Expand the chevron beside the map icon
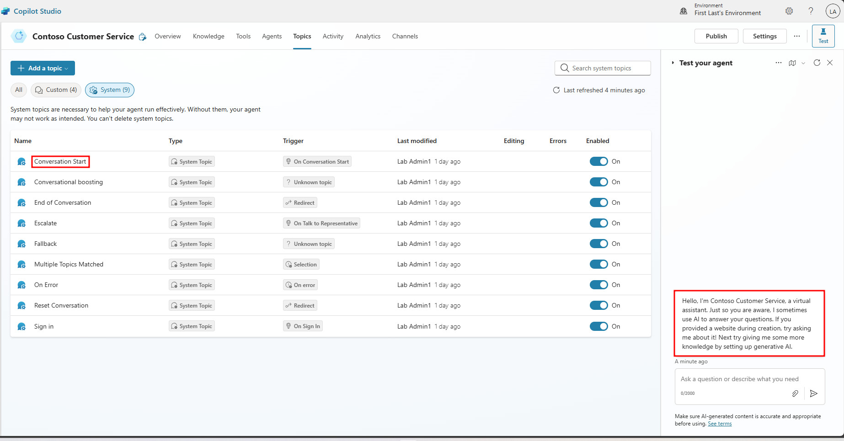 803,63
